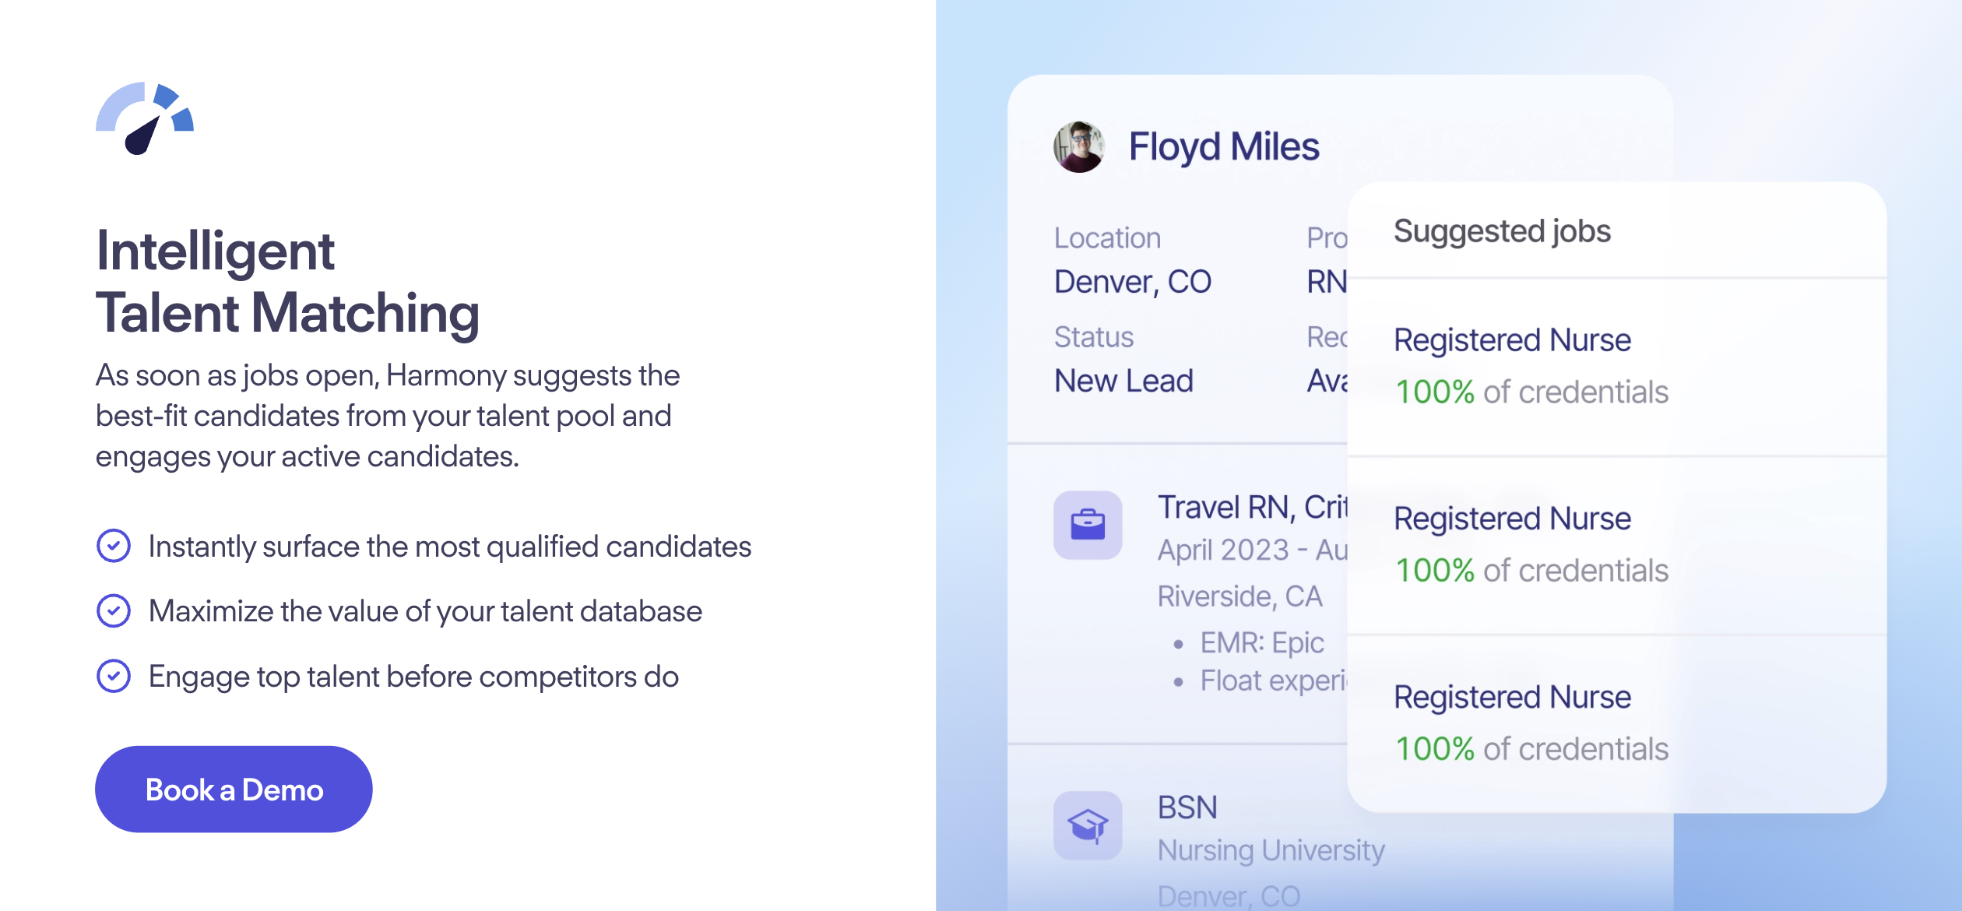The width and height of the screenshot is (1962, 911).
Task: Choose the third Registered Nurse suggestion
Action: pos(1512,697)
